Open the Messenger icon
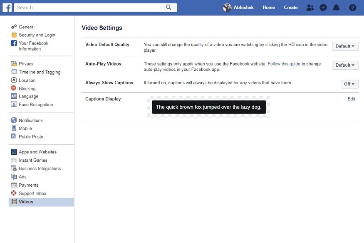The width and height of the screenshot is (364, 243). coord(323,8)
